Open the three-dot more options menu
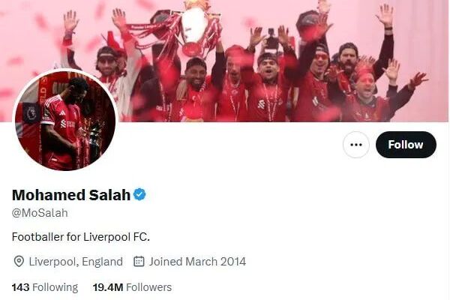This screenshot has height=300, width=450. pyautogui.click(x=355, y=145)
